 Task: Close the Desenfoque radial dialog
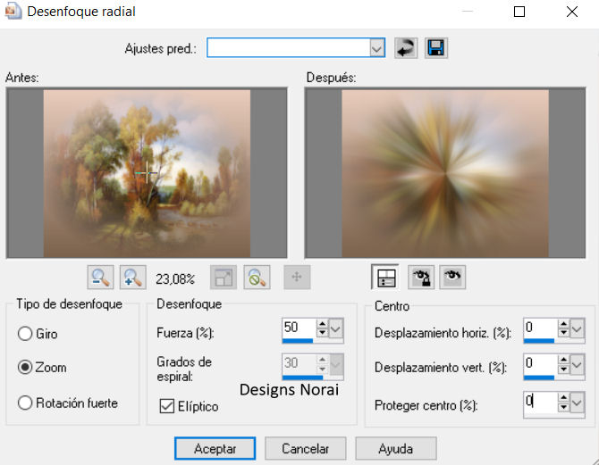pos(572,12)
